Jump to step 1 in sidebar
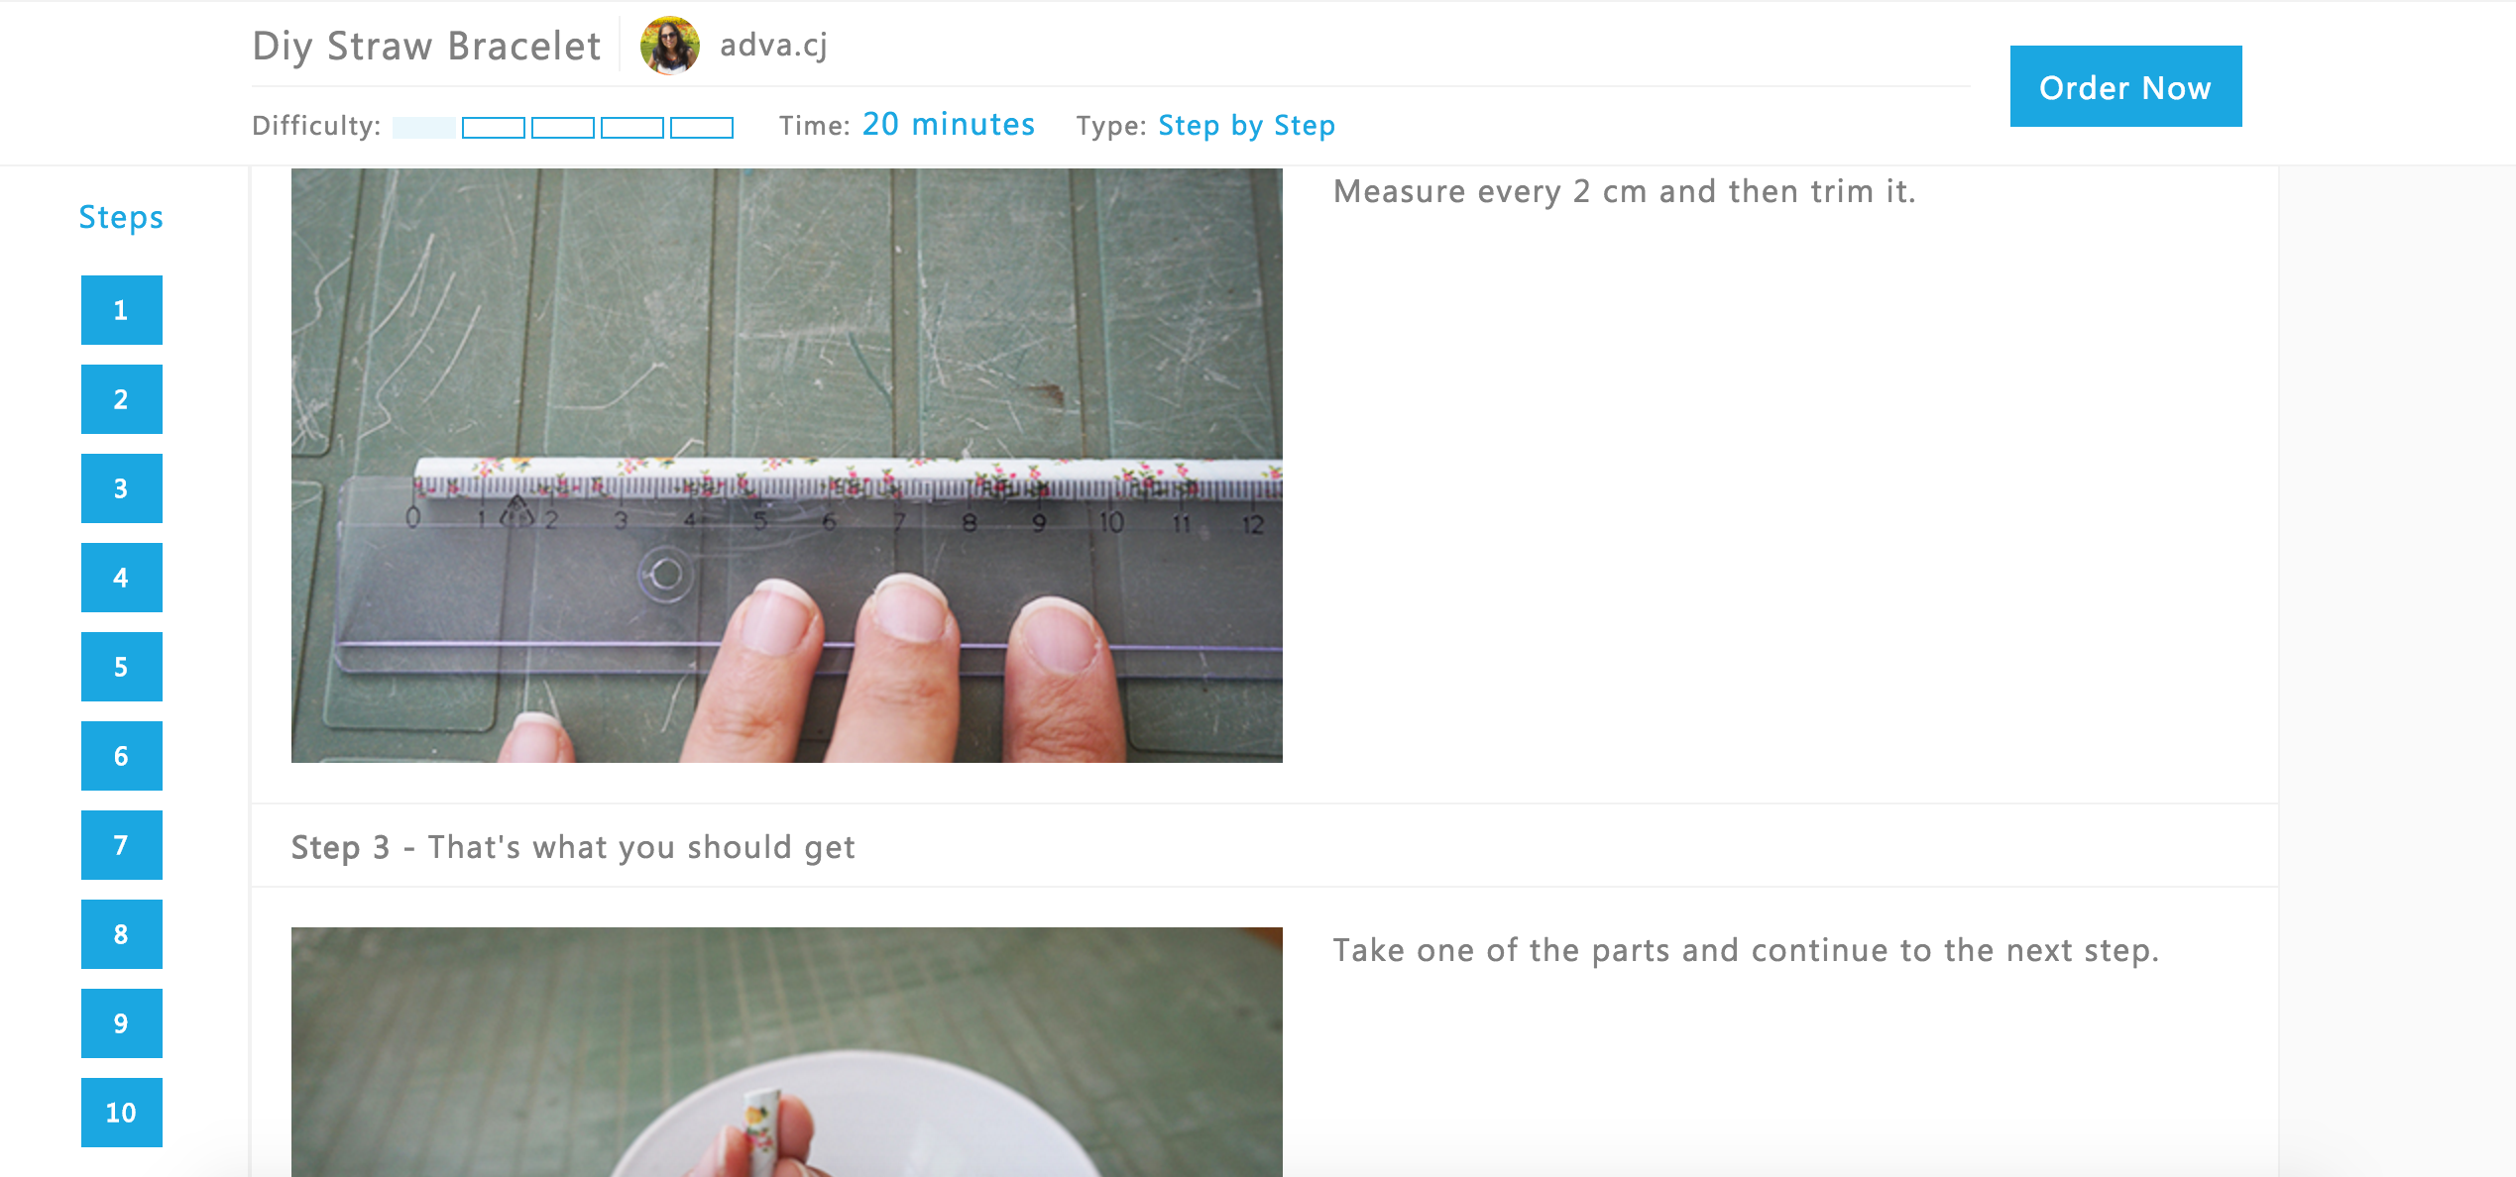The image size is (2516, 1177). (122, 310)
